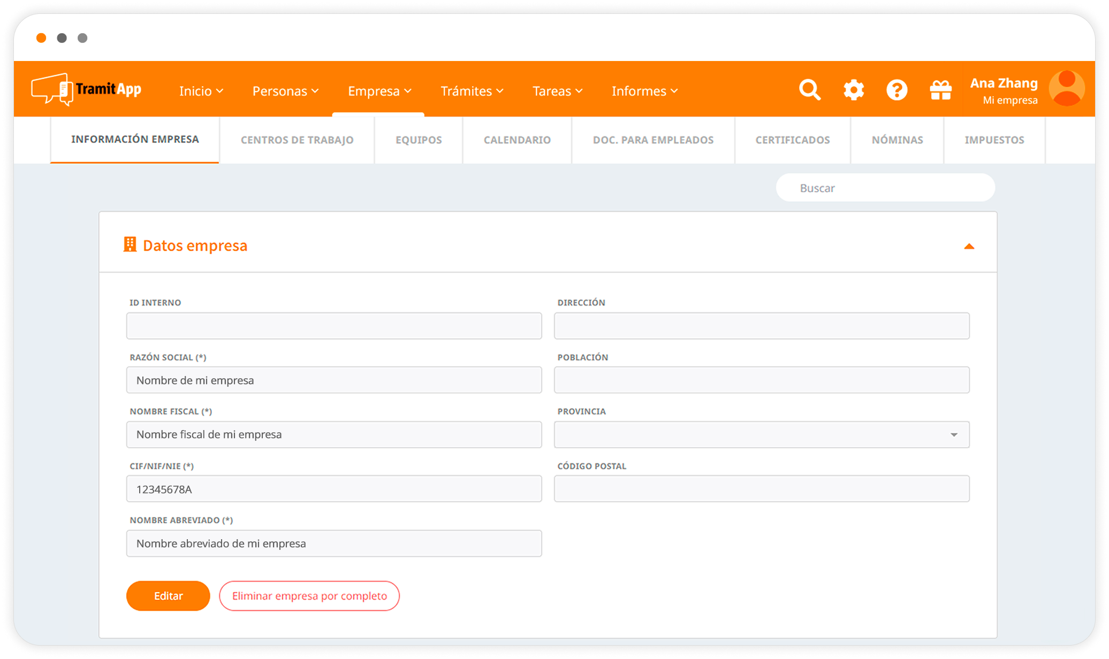The height and width of the screenshot is (659, 1109).
Task: Open the Provincia dropdown
Action: (761, 434)
